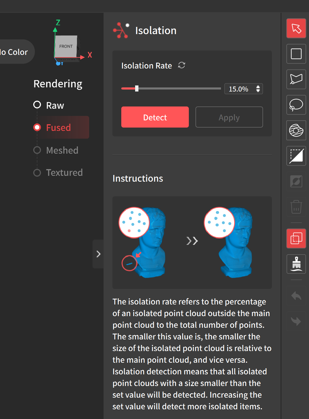Select the brush sphere selection tool
The height and width of the screenshot is (419, 309).
pos(296,130)
